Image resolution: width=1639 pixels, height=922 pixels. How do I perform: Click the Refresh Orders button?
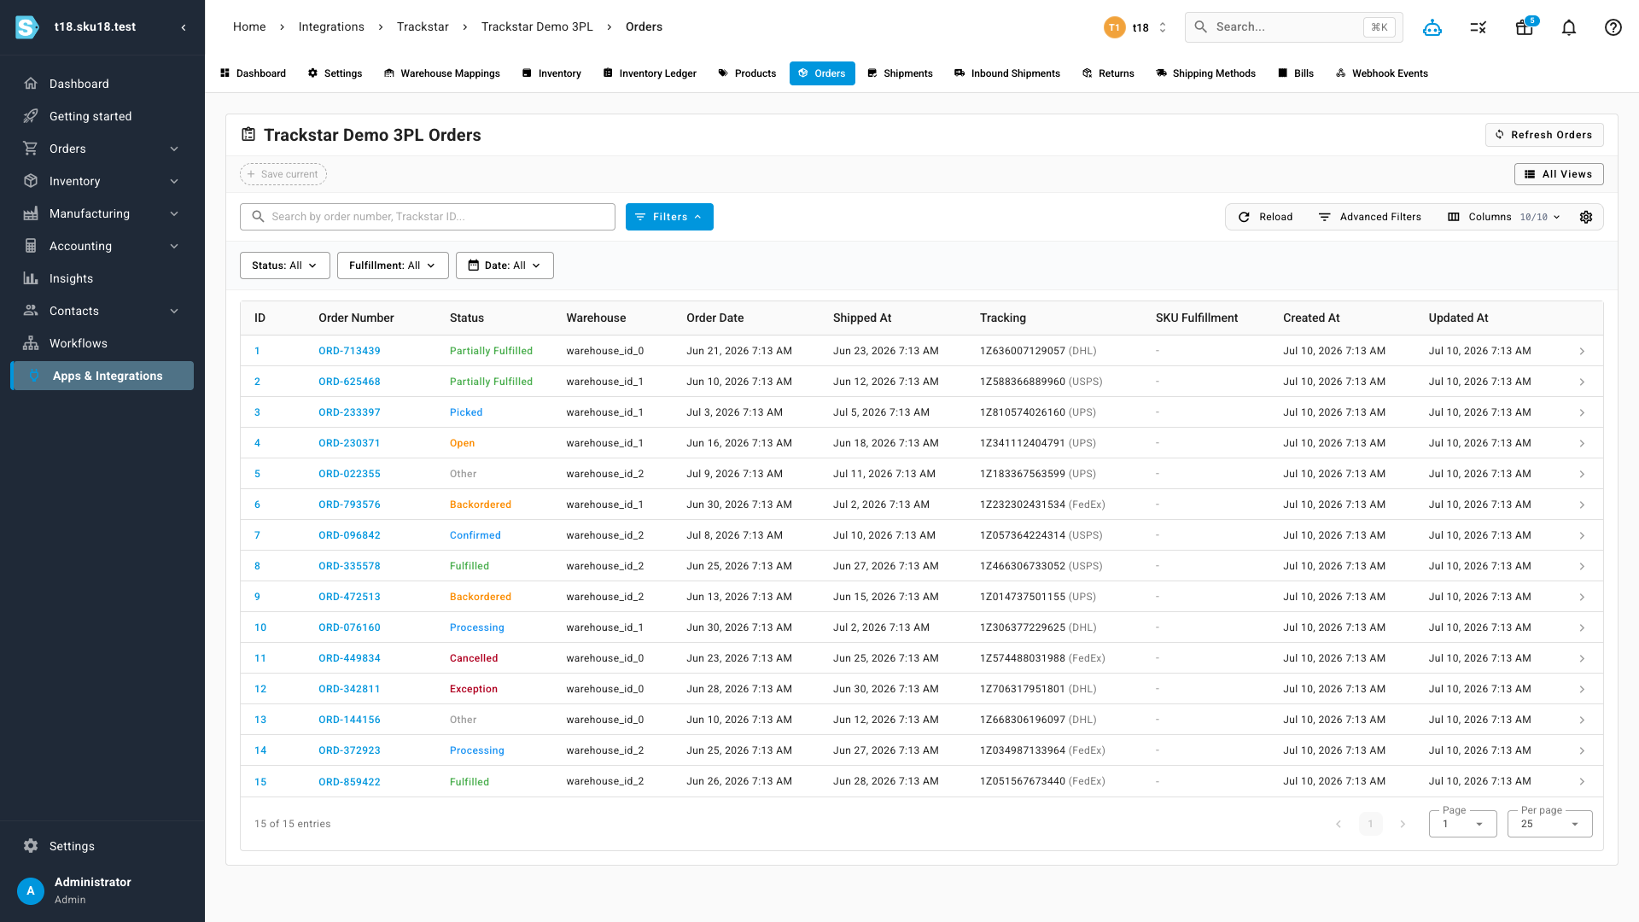(x=1544, y=135)
